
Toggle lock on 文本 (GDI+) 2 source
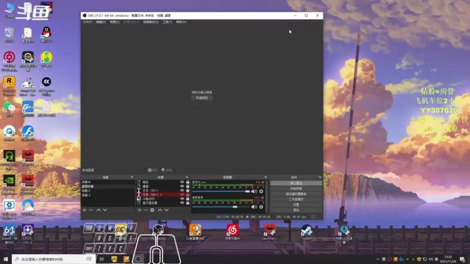(x=187, y=195)
